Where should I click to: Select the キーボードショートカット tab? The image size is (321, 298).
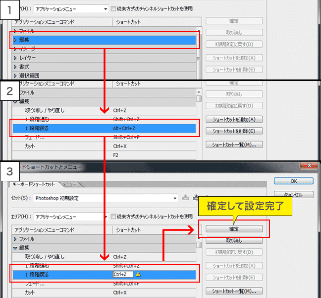click(x=34, y=184)
